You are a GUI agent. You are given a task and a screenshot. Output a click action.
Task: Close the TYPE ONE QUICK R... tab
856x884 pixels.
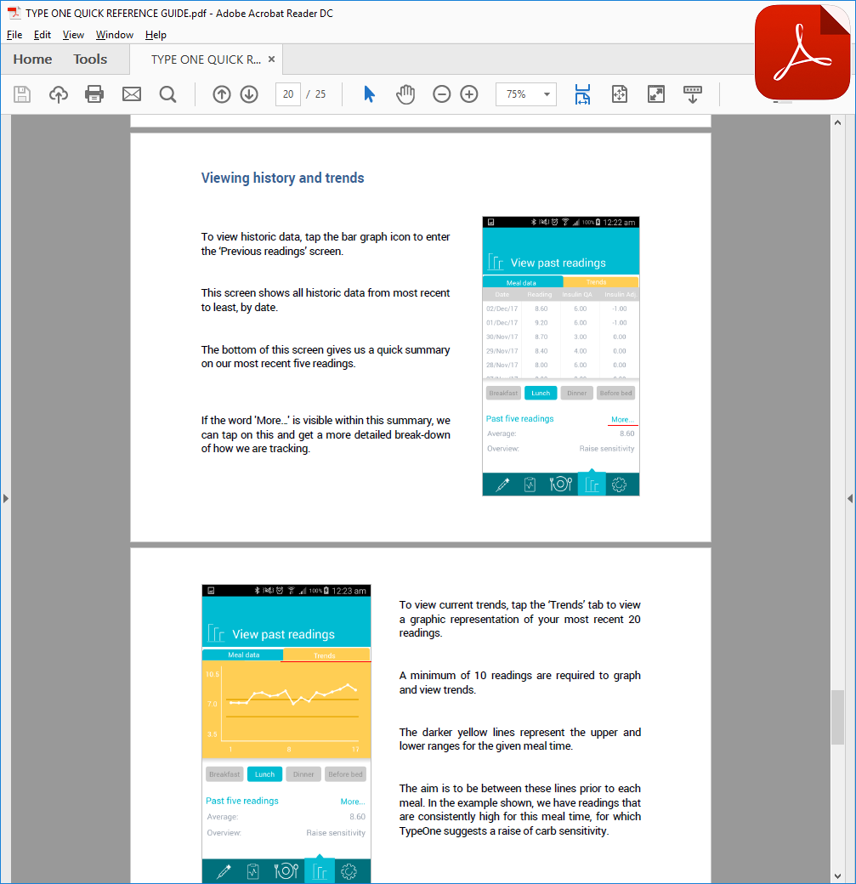(271, 59)
